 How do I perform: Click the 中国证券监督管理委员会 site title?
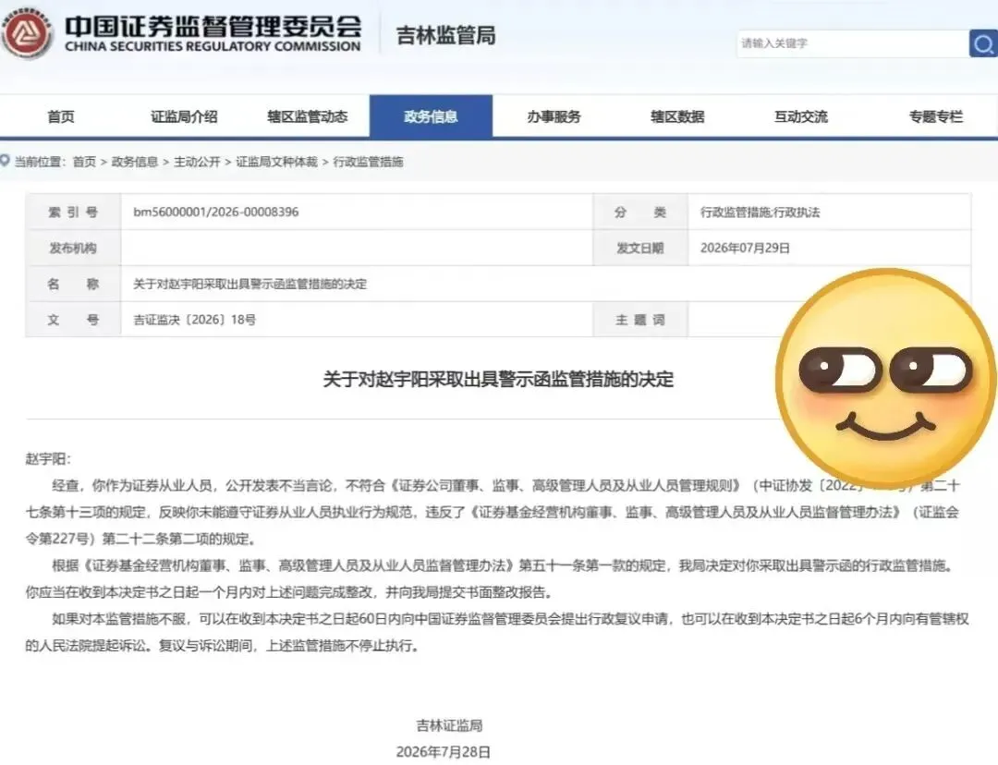click(x=213, y=26)
